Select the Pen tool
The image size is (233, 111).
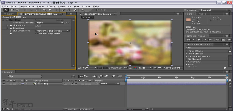[x=50, y=10]
